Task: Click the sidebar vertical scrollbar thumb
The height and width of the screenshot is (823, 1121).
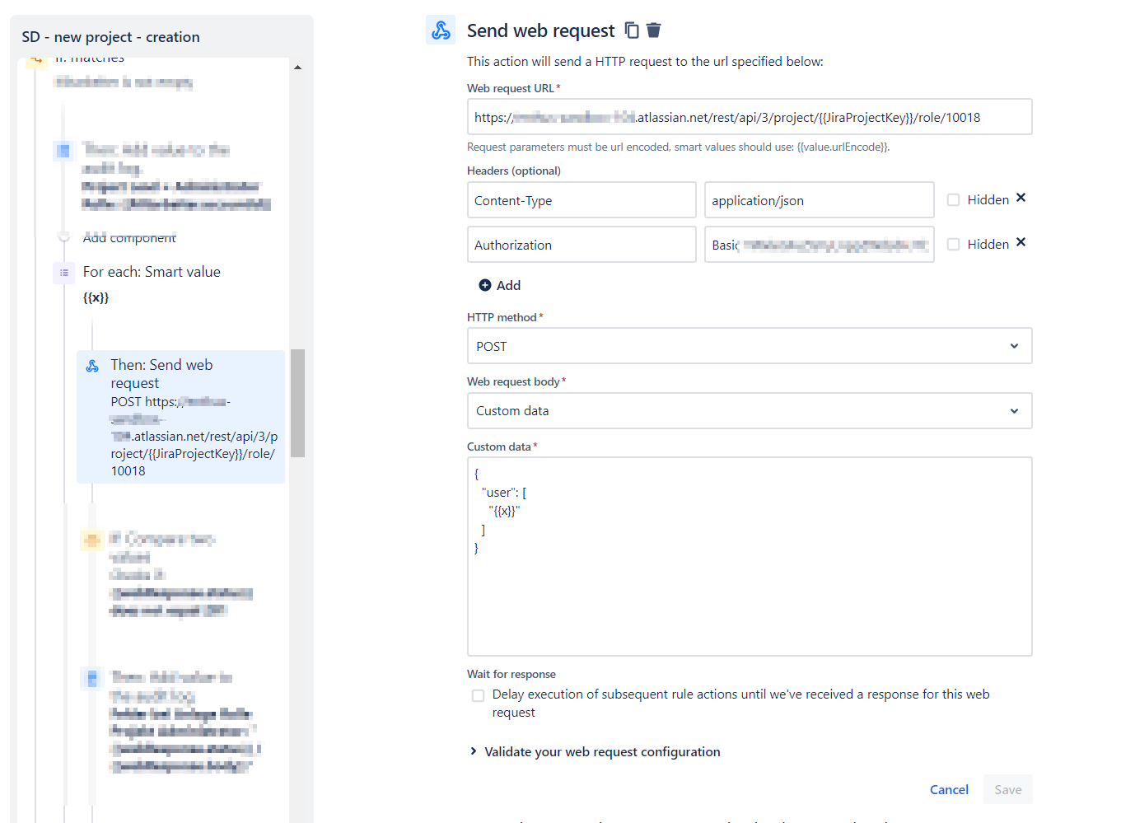Action: [x=297, y=403]
